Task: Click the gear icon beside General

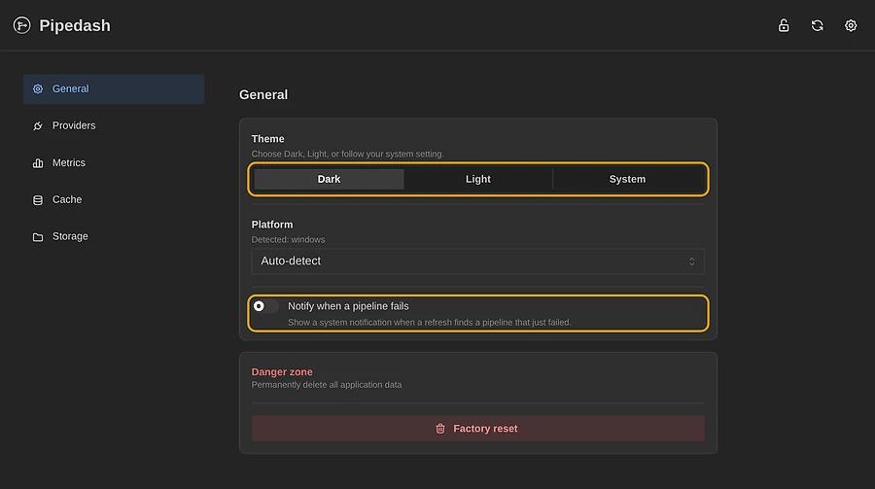Action: [38, 88]
